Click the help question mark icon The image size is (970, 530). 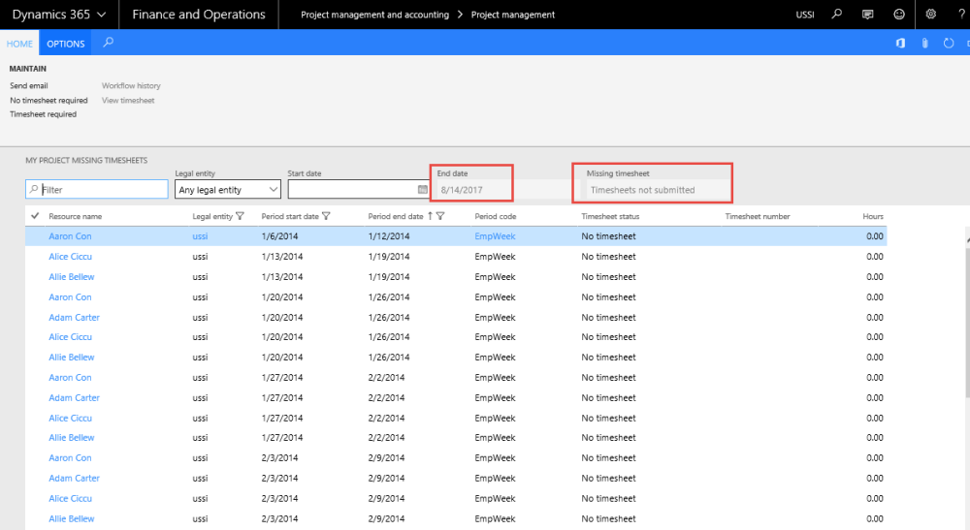tap(959, 15)
